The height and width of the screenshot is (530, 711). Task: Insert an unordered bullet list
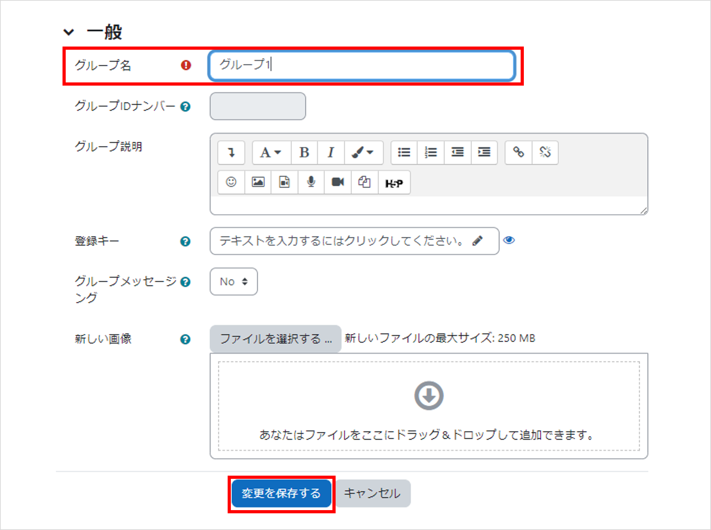tap(404, 153)
